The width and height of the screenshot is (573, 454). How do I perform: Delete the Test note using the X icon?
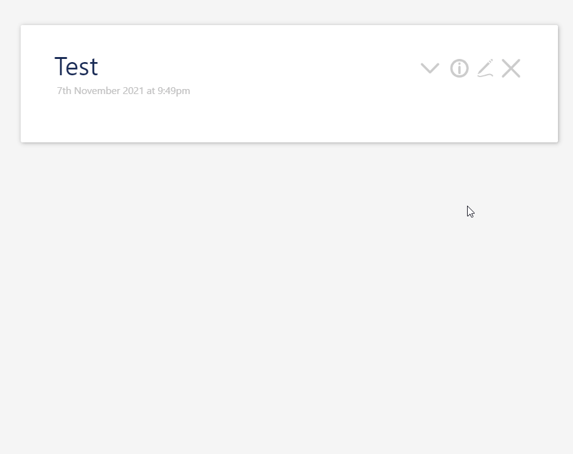tap(511, 68)
